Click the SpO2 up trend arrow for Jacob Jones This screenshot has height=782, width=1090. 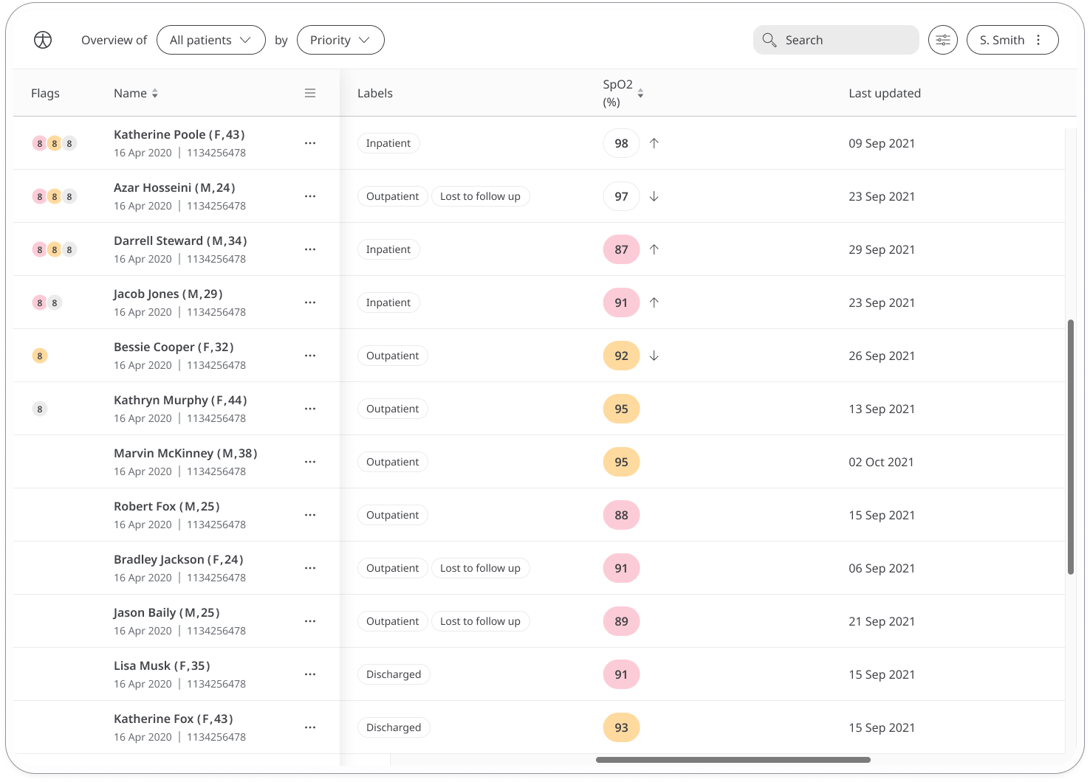[654, 302]
